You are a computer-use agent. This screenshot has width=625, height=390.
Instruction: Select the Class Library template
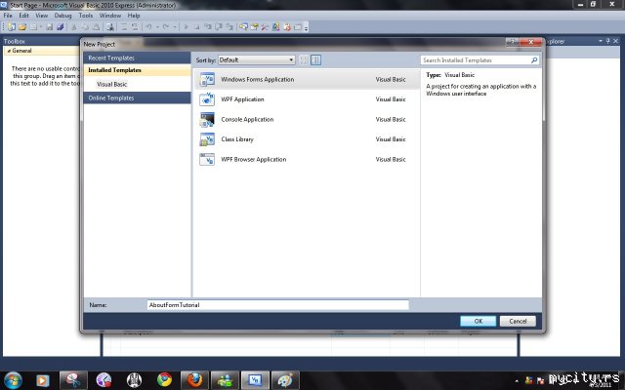click(307, 138)
